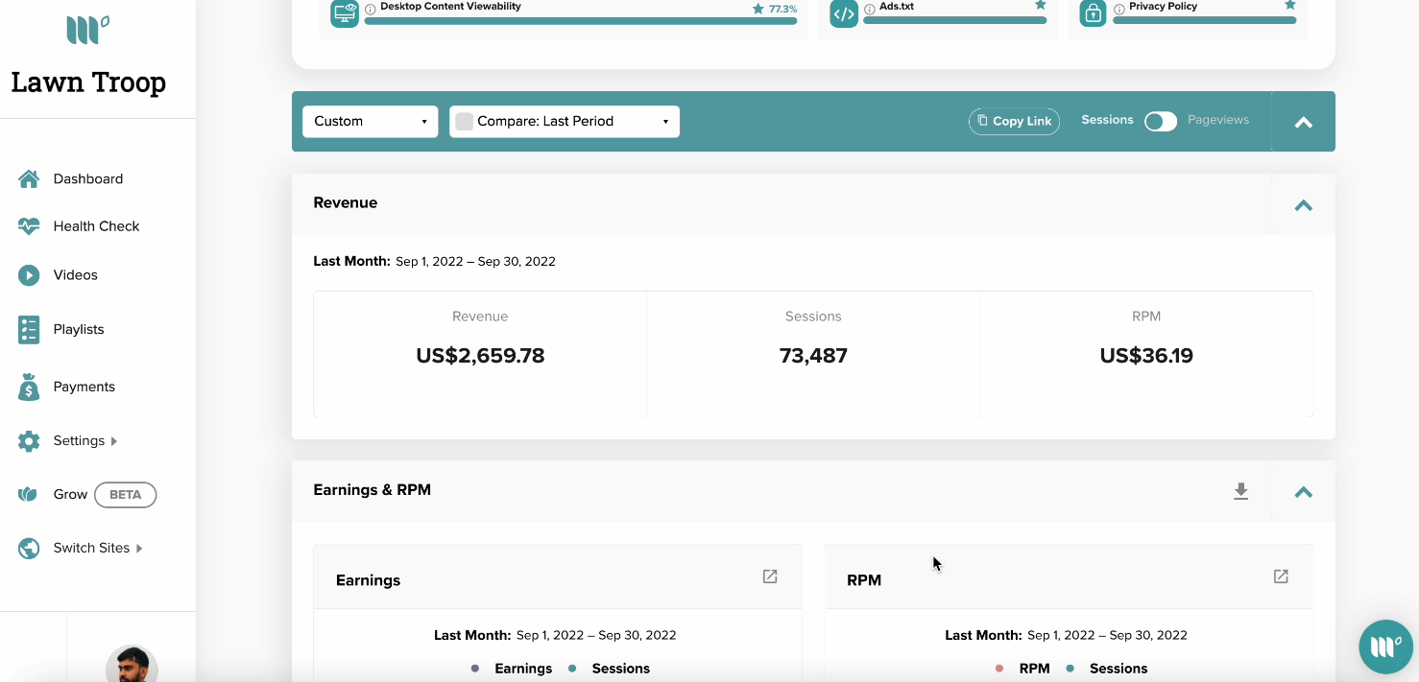
Task: Collapse the Revenue section
Action: click(x=1303, y=205)
